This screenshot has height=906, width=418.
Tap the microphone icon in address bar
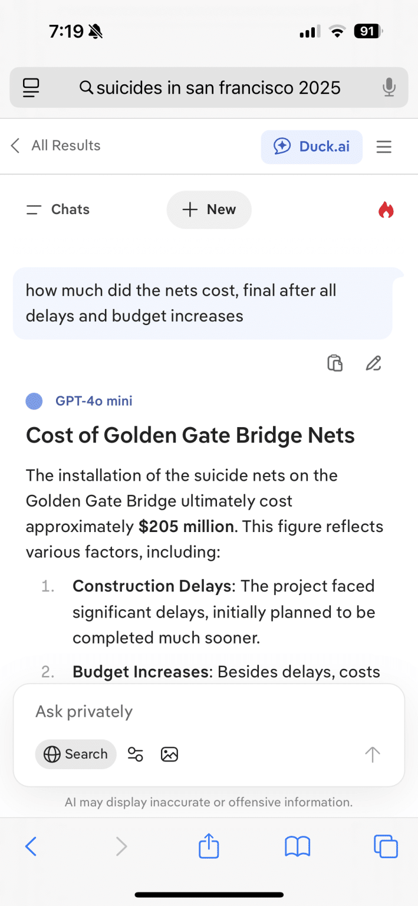[x=389, y=88]
